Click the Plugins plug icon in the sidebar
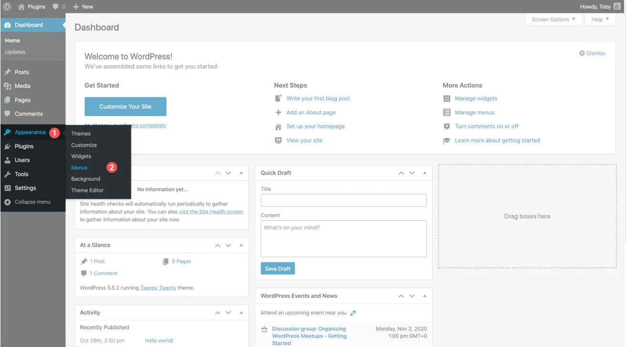Screen dimensions: 626x347 8,146
